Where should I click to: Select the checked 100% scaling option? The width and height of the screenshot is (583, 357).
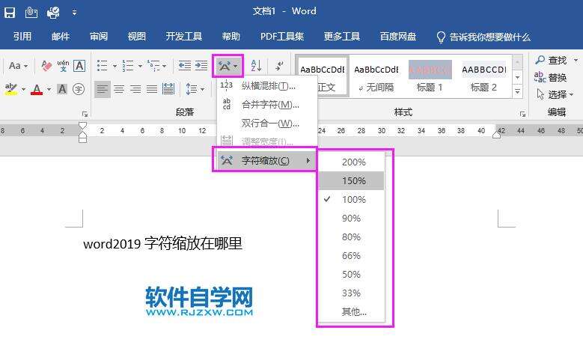[351, 199]
